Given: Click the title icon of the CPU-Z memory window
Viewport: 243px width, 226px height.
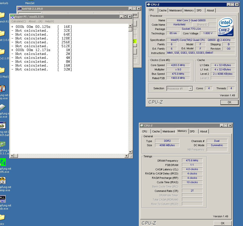Looking at the screenshot, I should tap(142, 126).
